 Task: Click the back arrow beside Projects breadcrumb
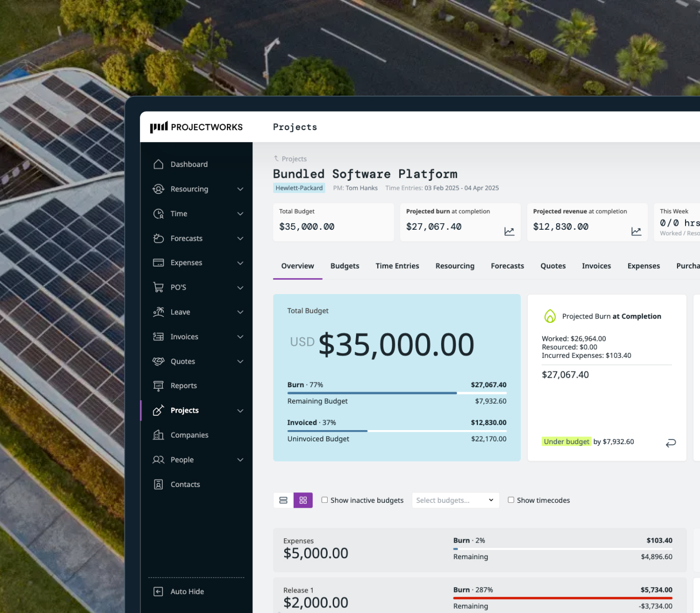tap(276, 158)
